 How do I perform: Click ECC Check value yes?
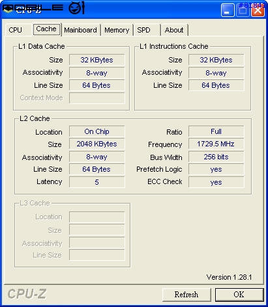pyautogui.click(x=216, y=182)
